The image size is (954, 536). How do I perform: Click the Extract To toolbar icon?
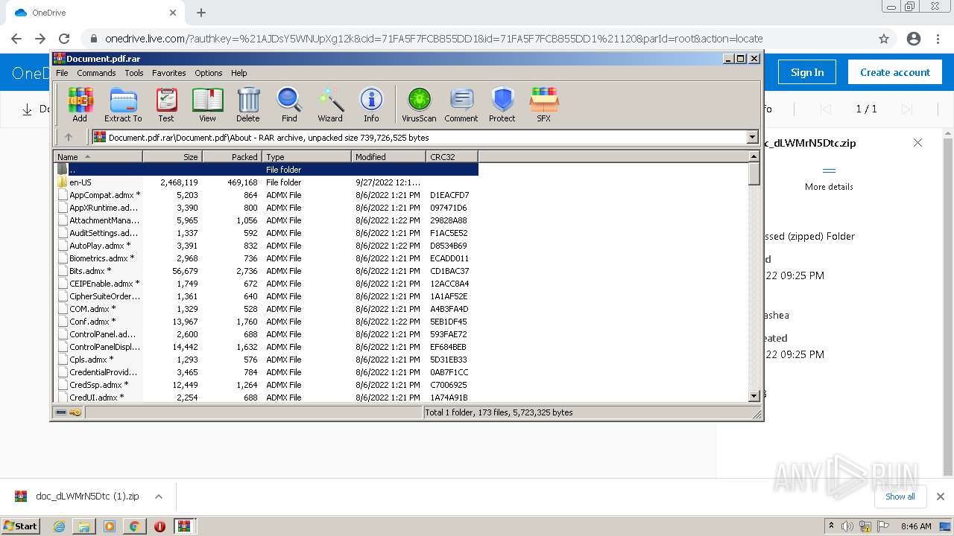click(123, 104)
